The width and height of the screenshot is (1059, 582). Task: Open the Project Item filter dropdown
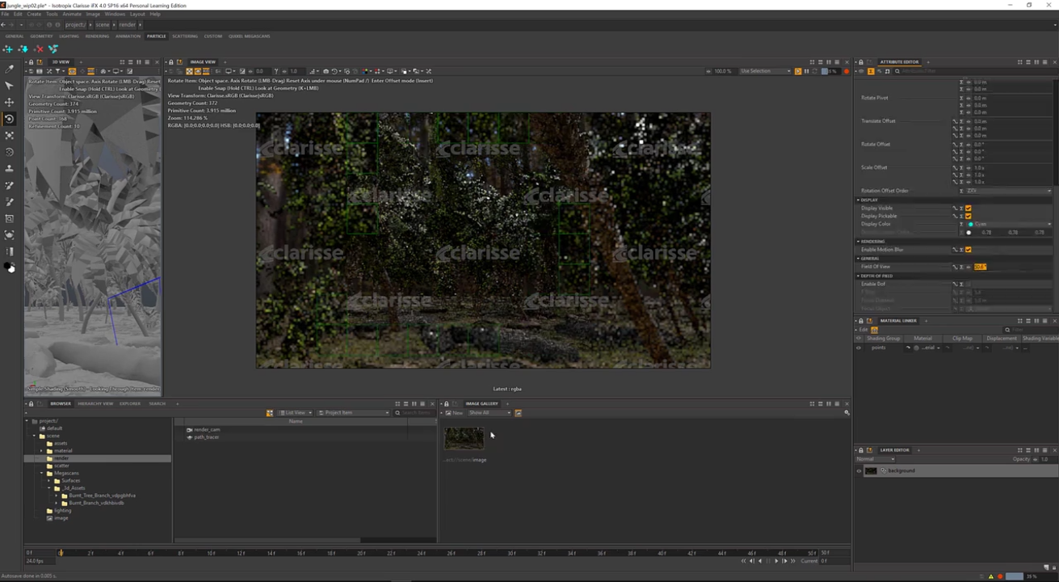click(354, 413)
